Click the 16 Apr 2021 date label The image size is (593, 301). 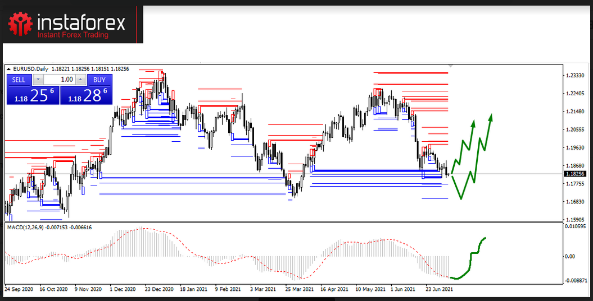point(334,289)
